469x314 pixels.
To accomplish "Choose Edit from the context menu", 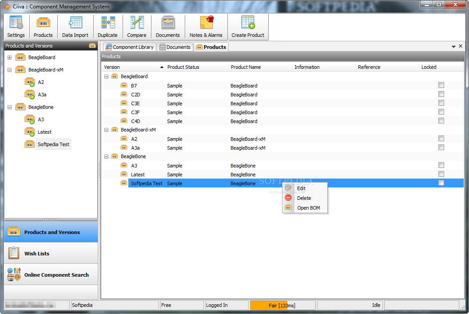I will point(305,188).
